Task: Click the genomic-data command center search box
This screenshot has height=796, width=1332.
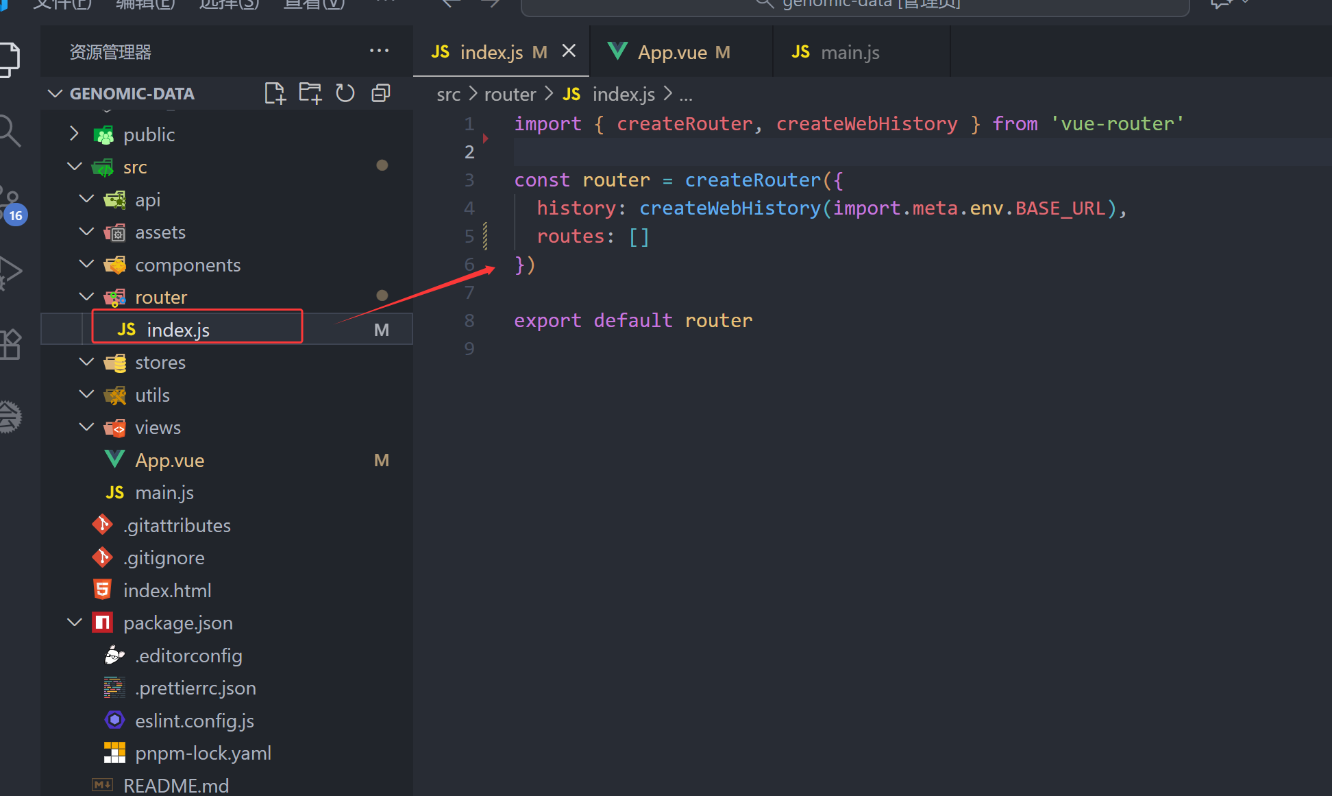Action: [x=855, y=5]
